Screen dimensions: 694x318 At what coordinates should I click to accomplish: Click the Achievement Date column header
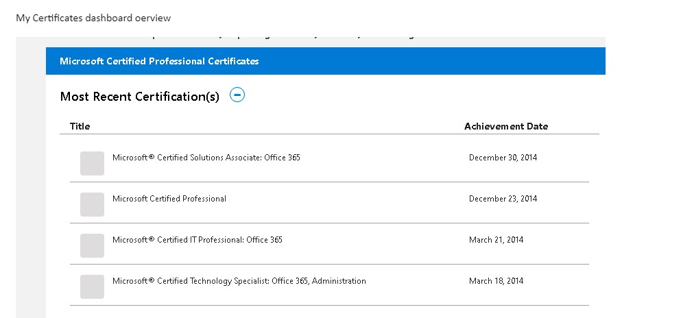click(x=505, y=126)
